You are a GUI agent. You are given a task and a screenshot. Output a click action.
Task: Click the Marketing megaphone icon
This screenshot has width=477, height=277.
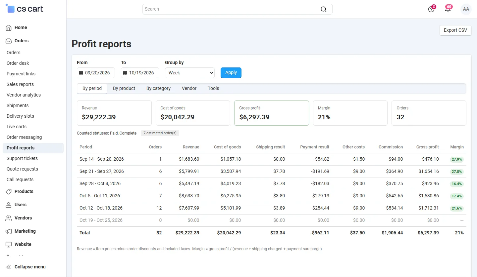[x=9, y=231]
